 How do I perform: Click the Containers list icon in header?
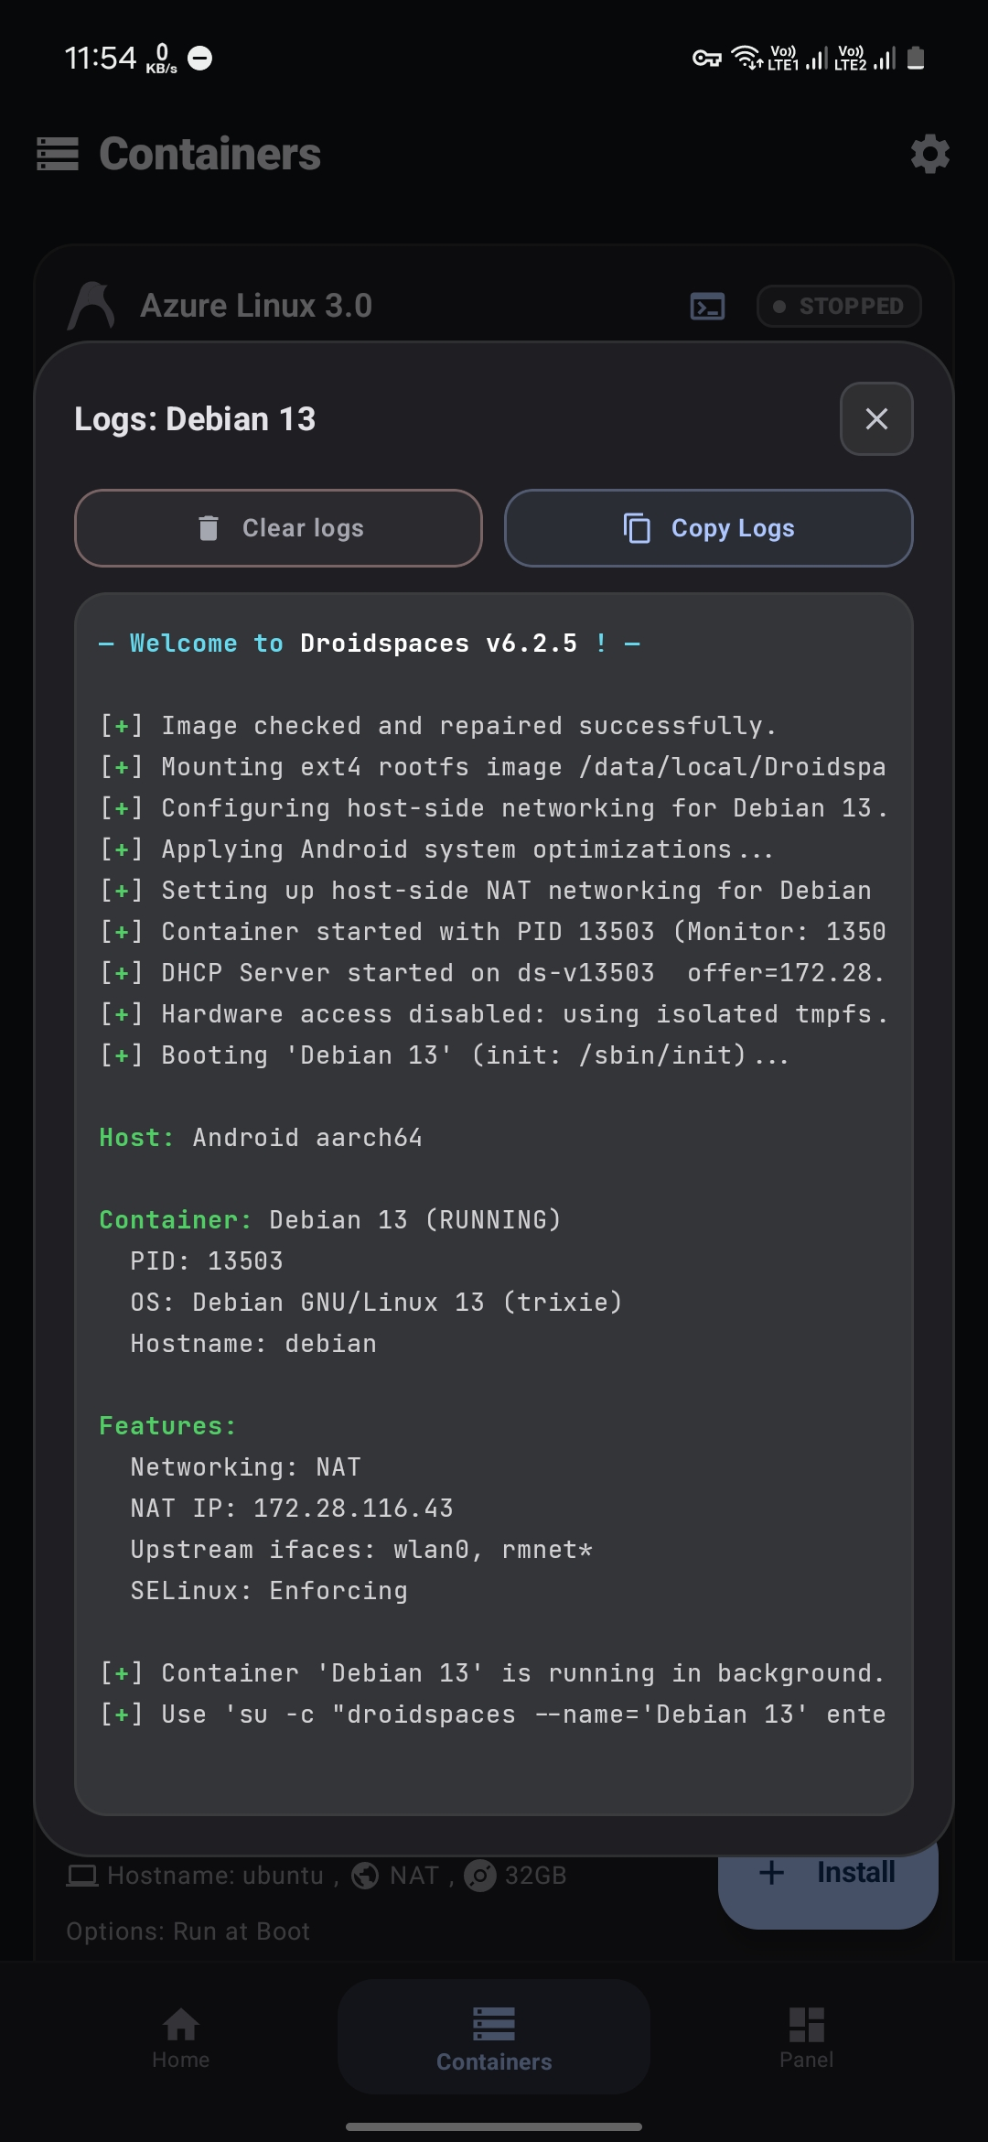click(x=58, y=154)
